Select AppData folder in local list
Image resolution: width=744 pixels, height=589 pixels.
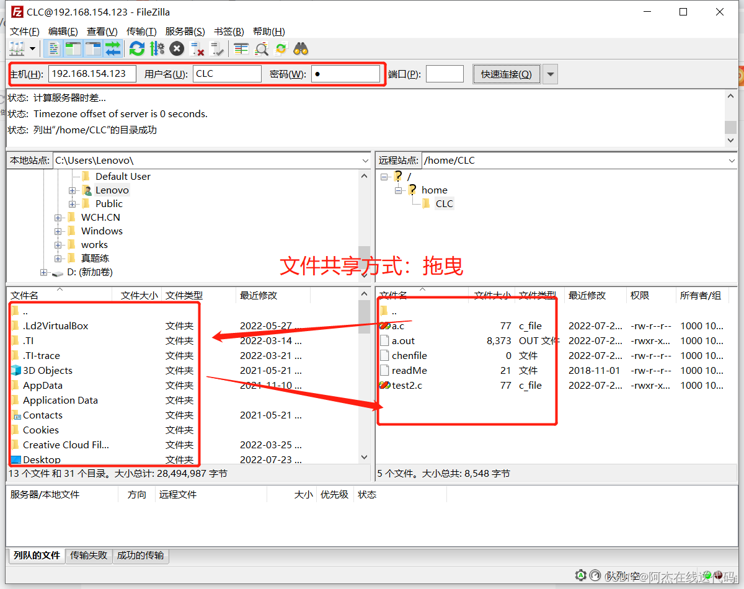(43, 385)
